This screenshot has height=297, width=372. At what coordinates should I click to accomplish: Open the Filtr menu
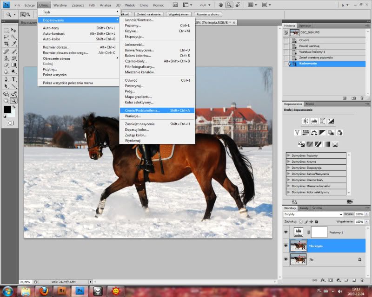[92, 5]
